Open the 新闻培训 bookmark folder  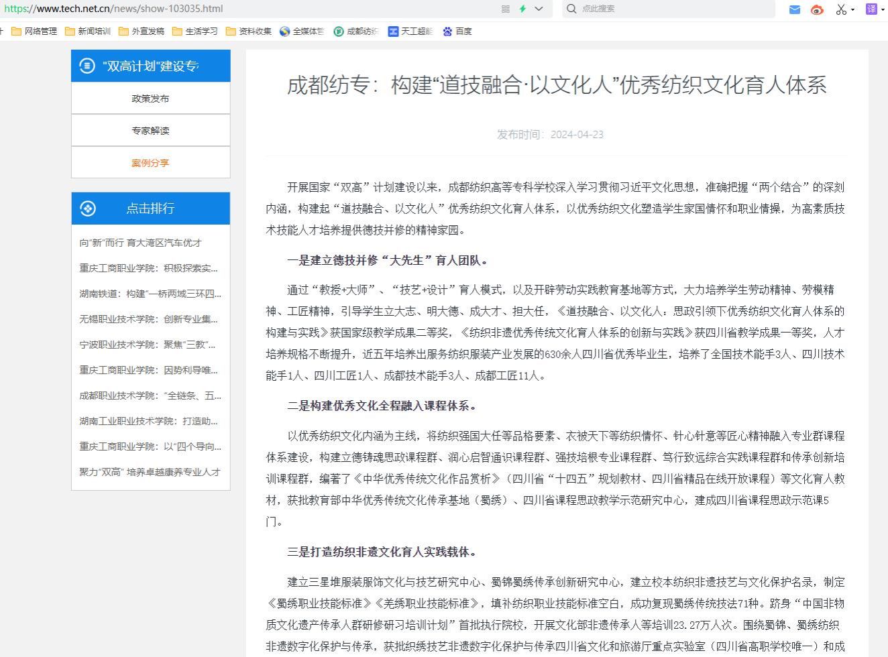(x=88, y=32)
